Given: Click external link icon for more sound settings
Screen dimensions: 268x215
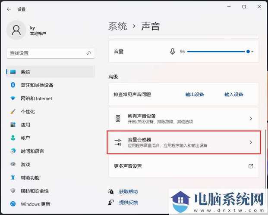Looking at the screenshot, I should [251, 166].
